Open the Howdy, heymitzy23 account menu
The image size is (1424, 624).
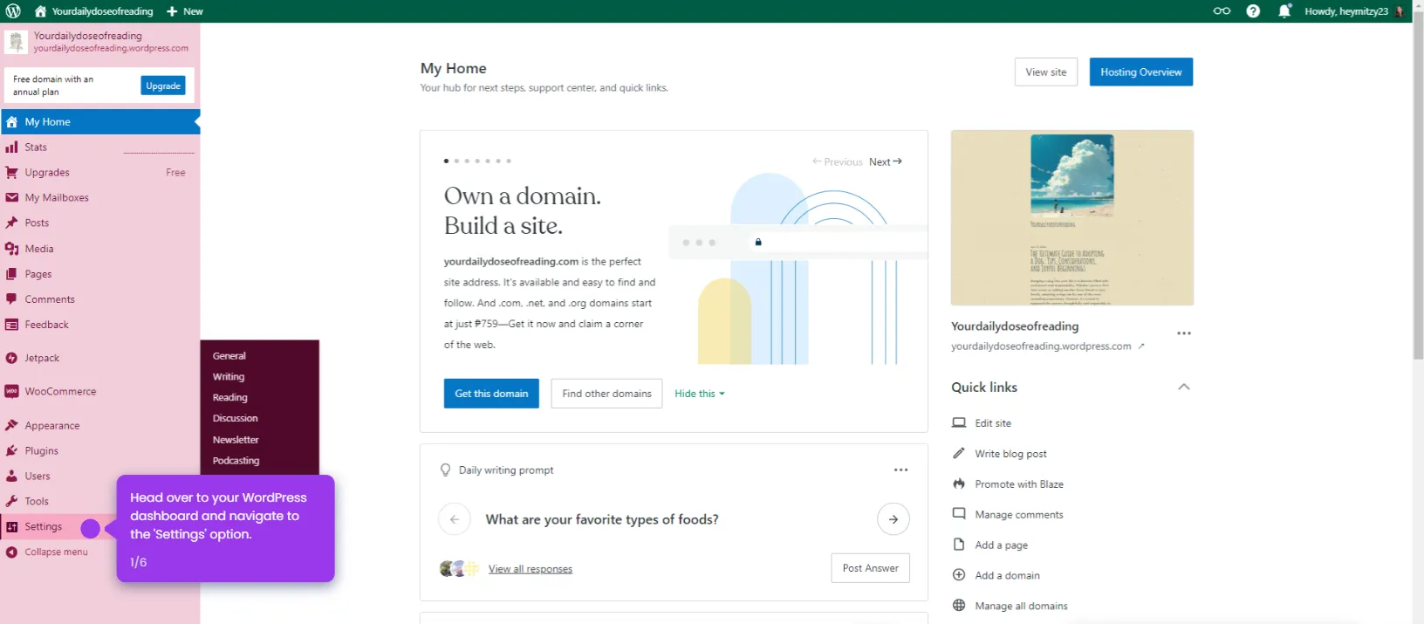[x=1354, y=11]
